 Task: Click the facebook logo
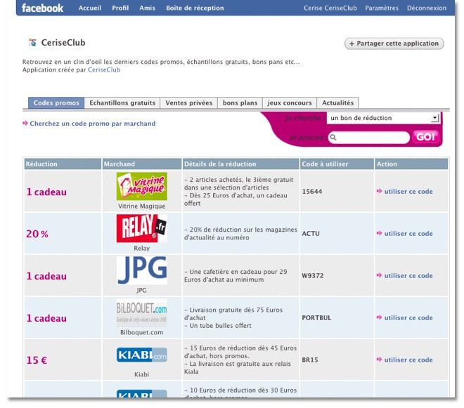[42, 8]
